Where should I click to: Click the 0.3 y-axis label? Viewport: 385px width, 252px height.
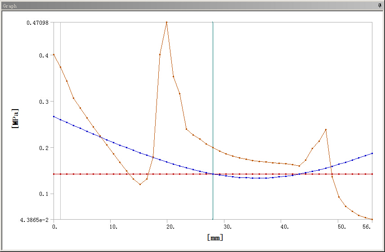[44, 102]
